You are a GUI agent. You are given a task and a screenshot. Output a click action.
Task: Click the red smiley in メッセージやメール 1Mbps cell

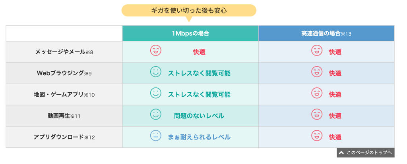click(156, 50)
